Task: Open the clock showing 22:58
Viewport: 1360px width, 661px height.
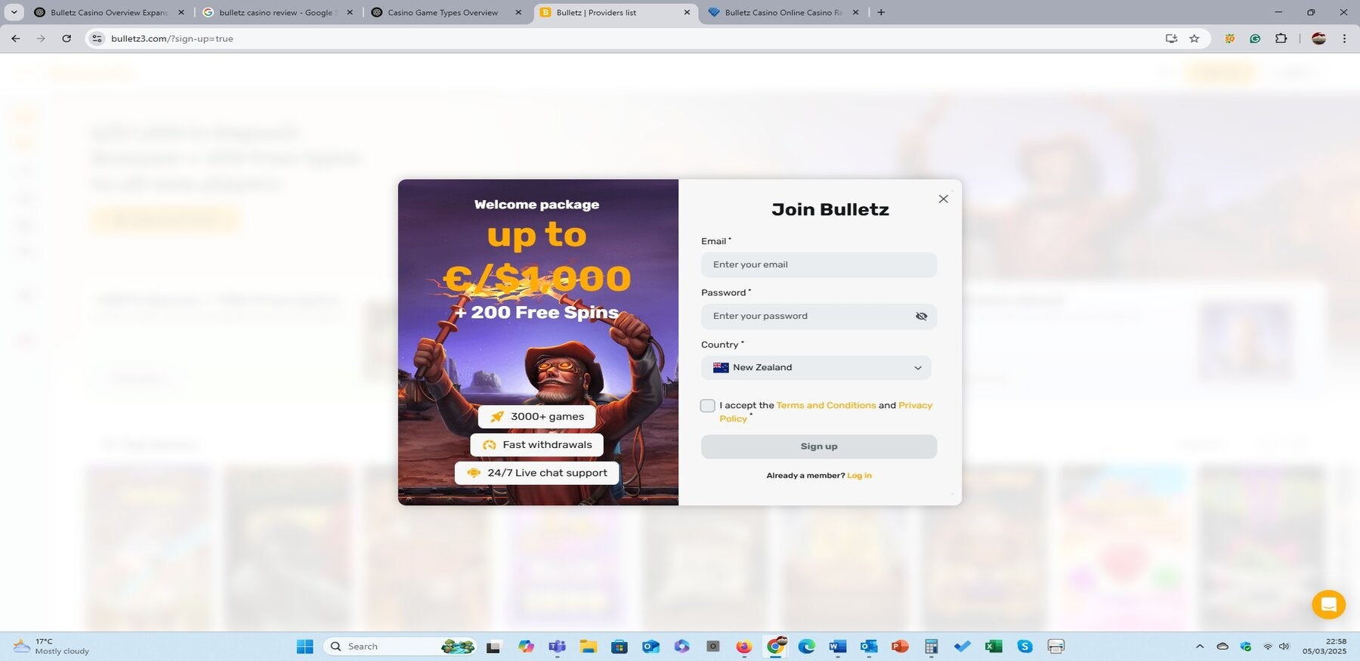Action: (x=1324, y=647)
